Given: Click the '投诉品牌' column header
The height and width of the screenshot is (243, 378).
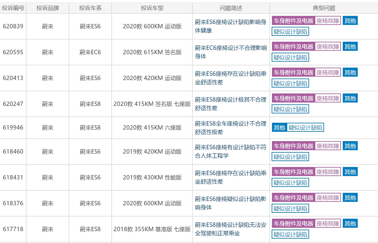Looking at the screenshot, I should 48,8.
